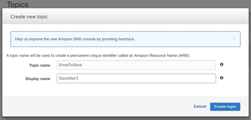
Task: Click the Topics page heading behind the dialog
Action: coord(18,4)
